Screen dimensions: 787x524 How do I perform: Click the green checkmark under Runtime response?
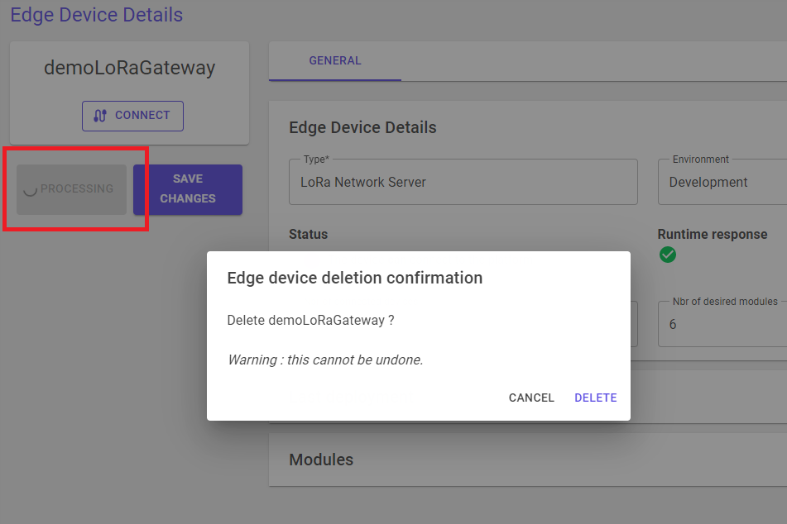pos(668,255)
